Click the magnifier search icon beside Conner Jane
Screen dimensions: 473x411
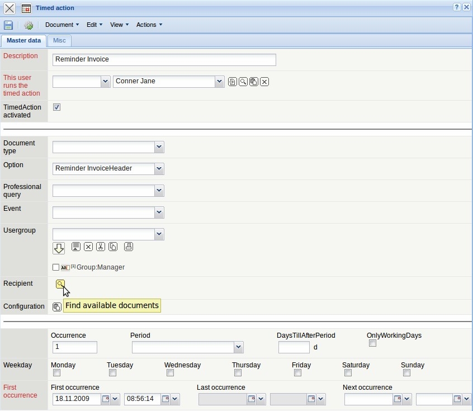tap(243, 82)
